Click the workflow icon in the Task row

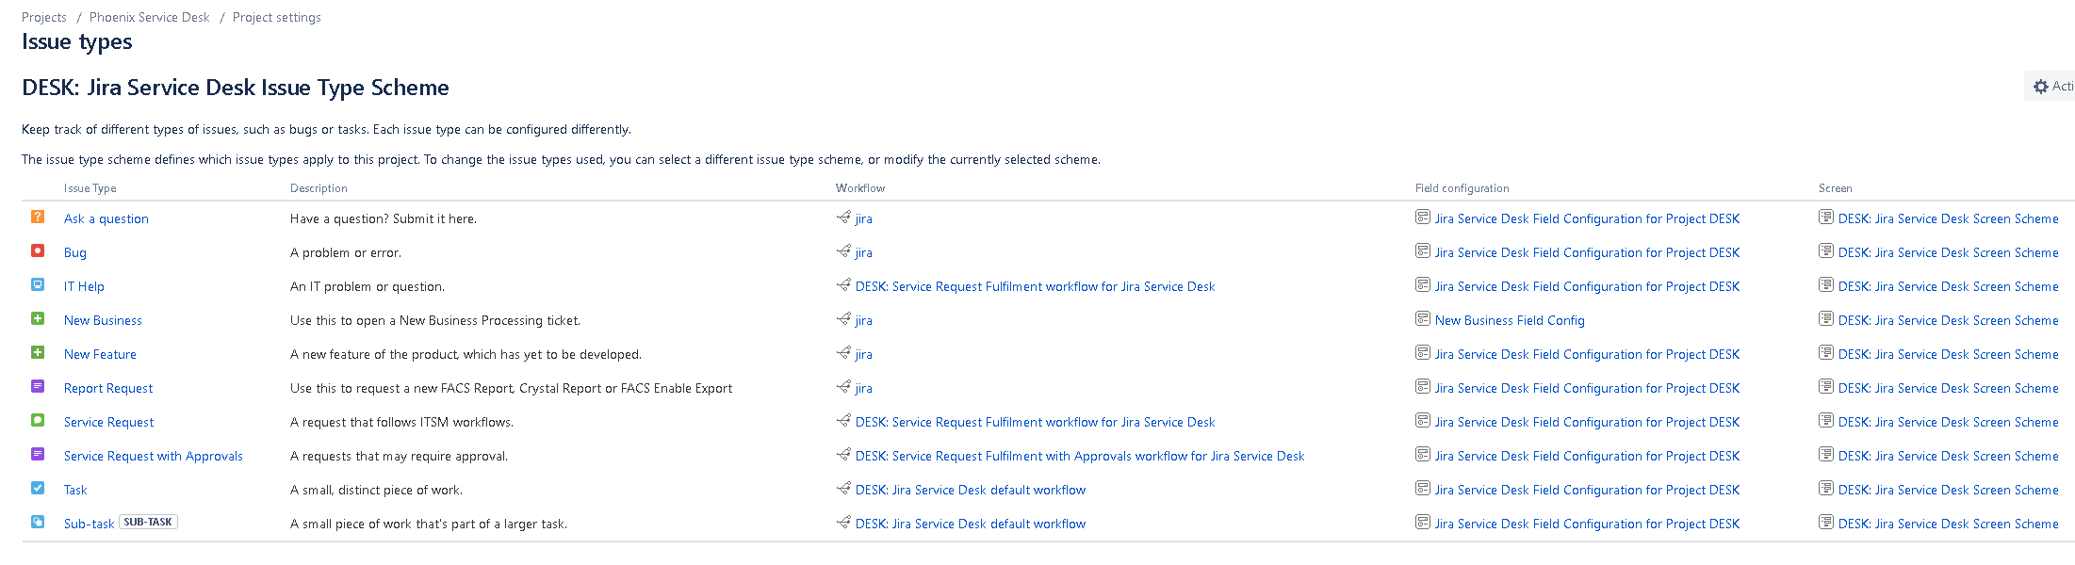pos(843,489)
